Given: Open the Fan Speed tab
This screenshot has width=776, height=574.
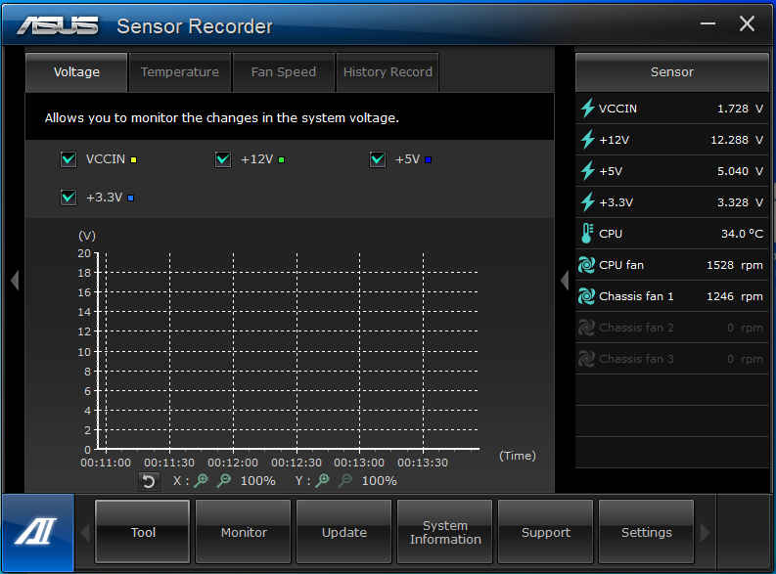Looking at the screenshot, I should click(283, 72).
